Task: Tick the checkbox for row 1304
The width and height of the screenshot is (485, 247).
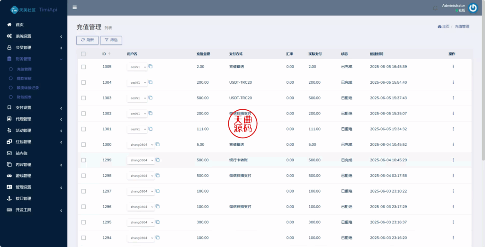Action: pyautogui.click(x=83, y=82)
